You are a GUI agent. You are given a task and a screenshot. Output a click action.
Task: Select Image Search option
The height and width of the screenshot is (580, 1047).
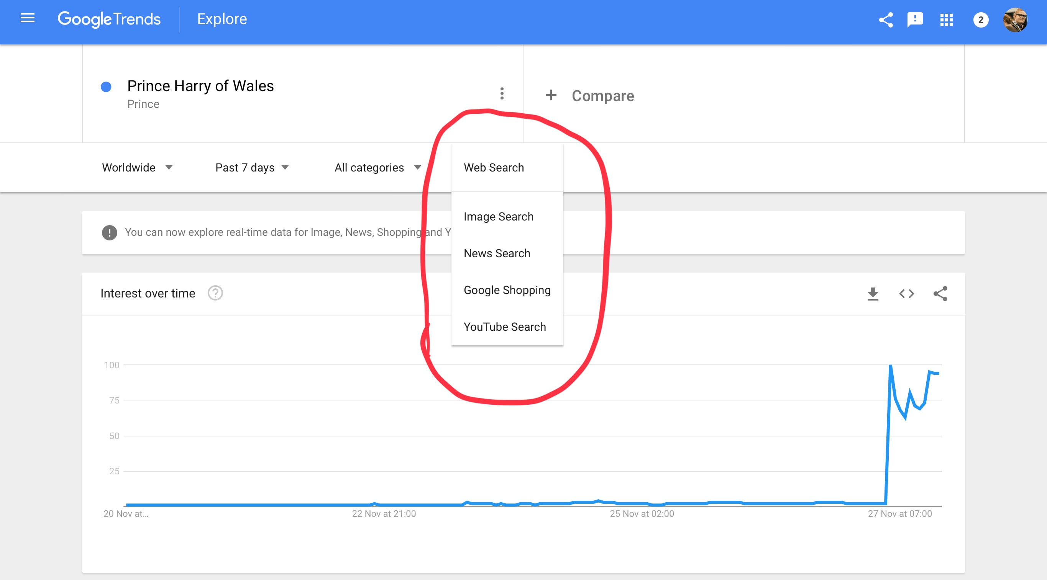507,216
